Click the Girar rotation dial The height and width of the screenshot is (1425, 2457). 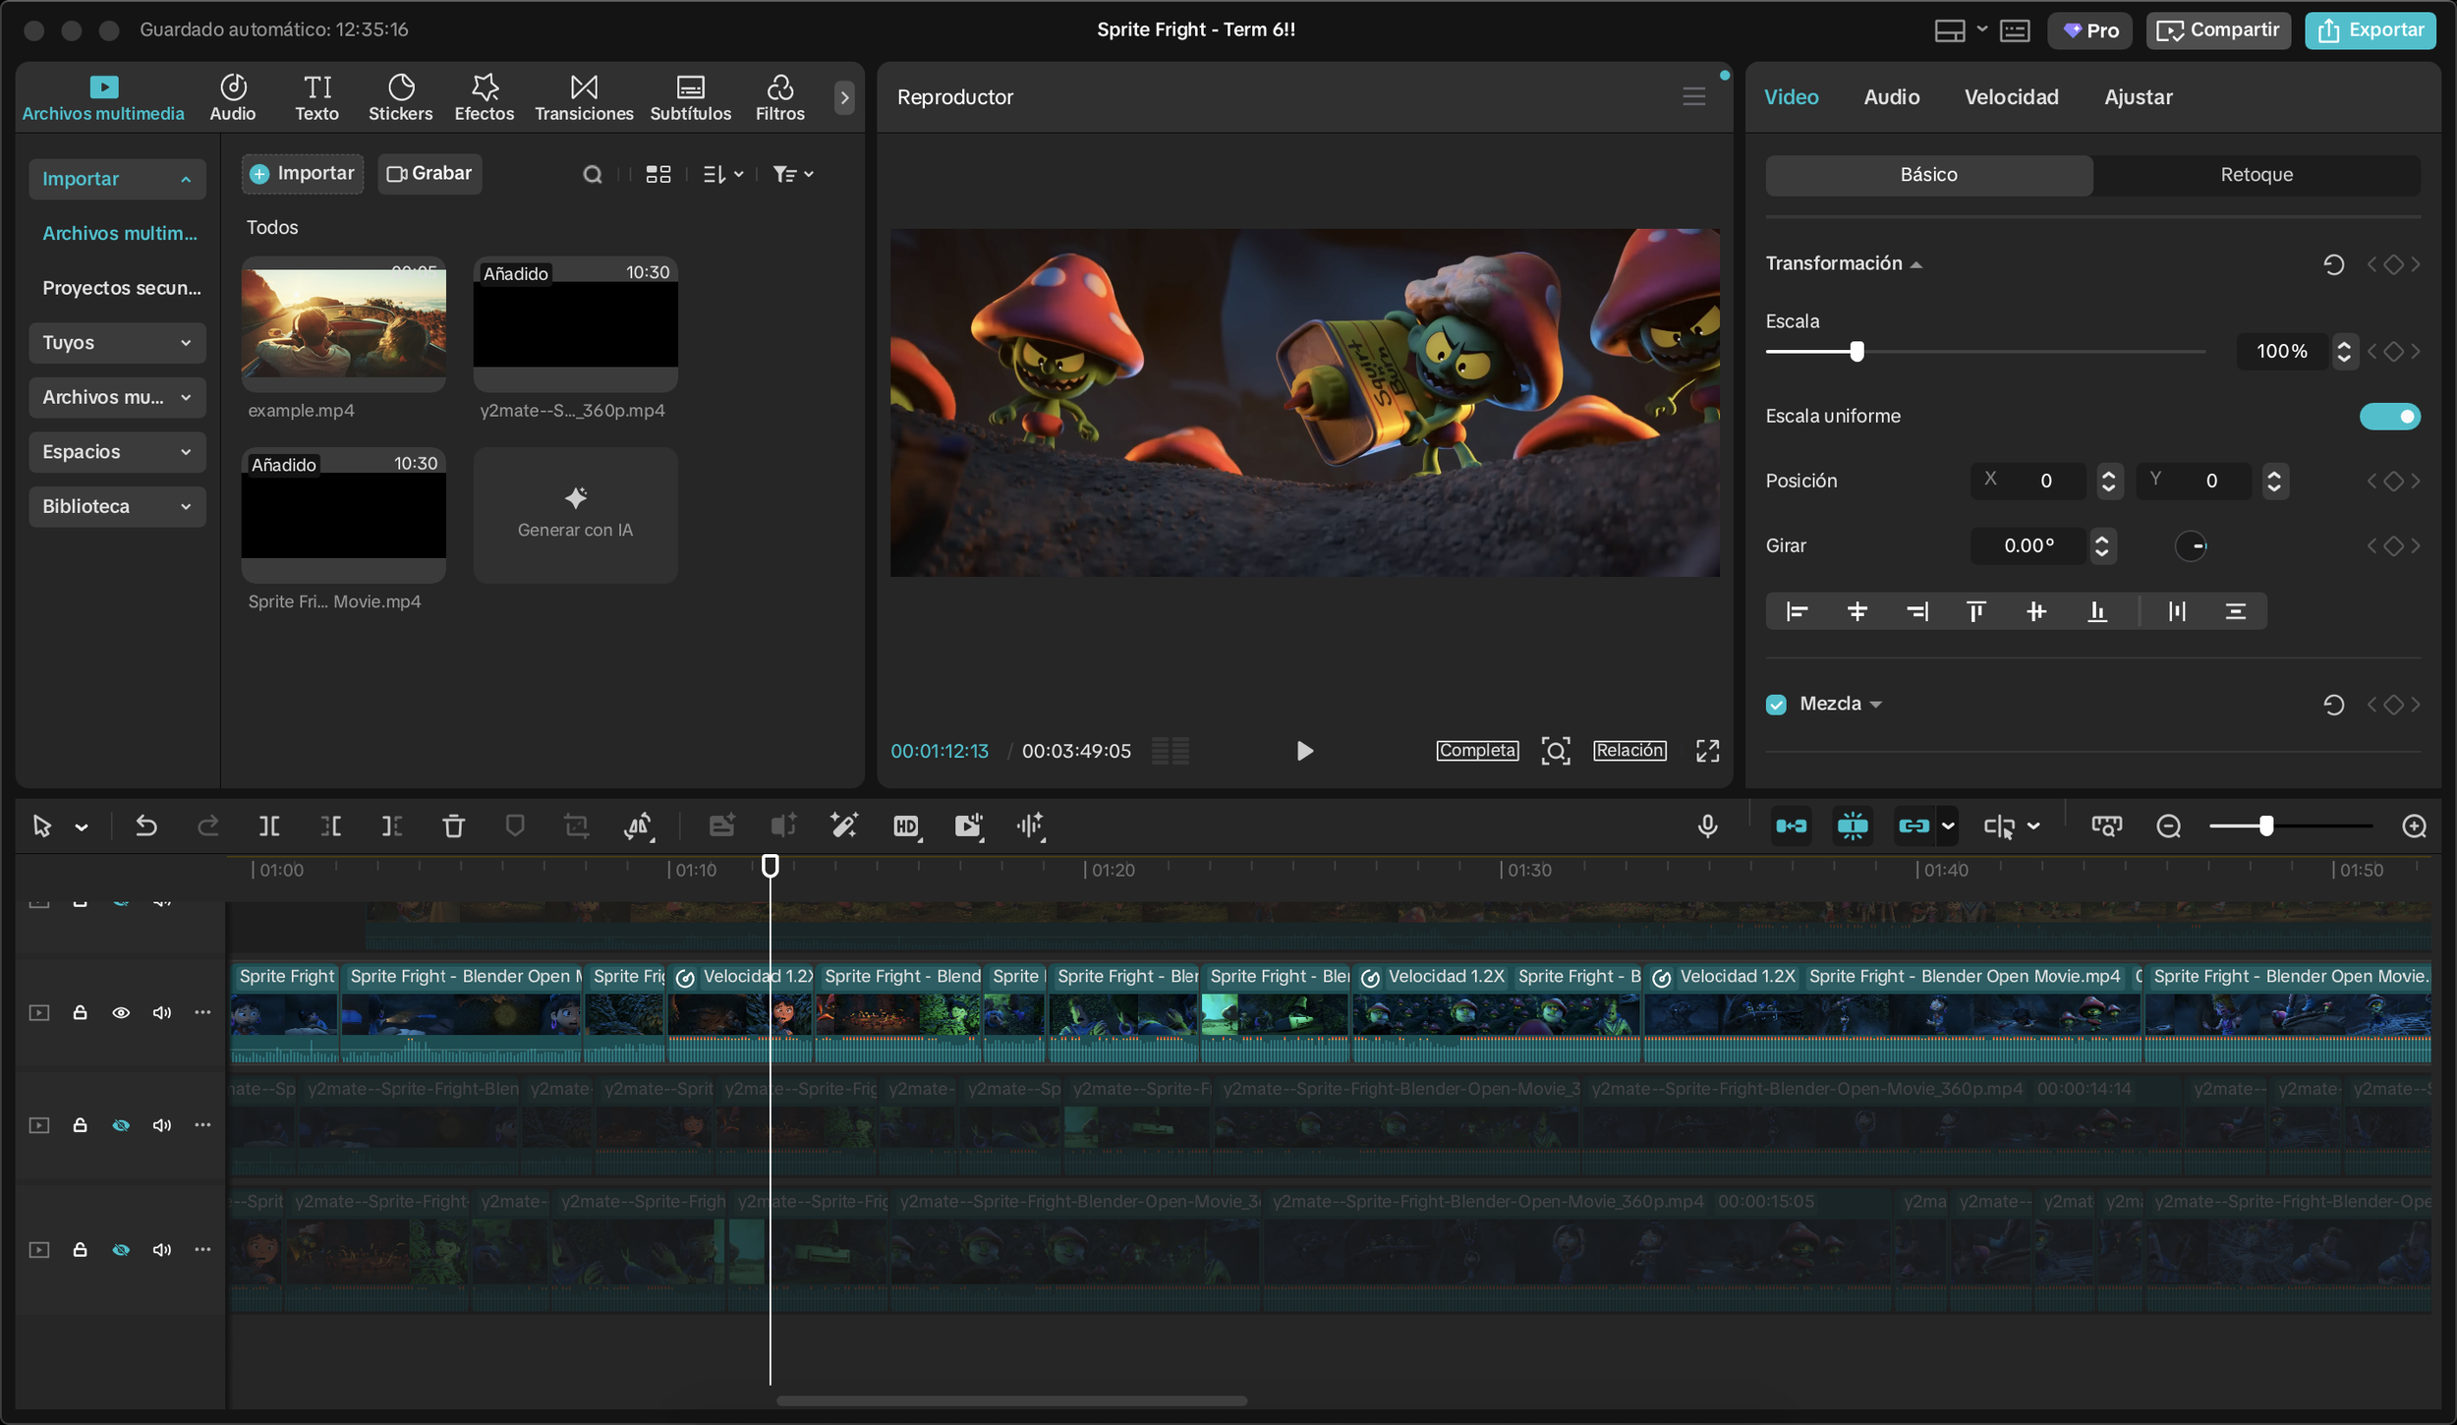point(2191,545)
